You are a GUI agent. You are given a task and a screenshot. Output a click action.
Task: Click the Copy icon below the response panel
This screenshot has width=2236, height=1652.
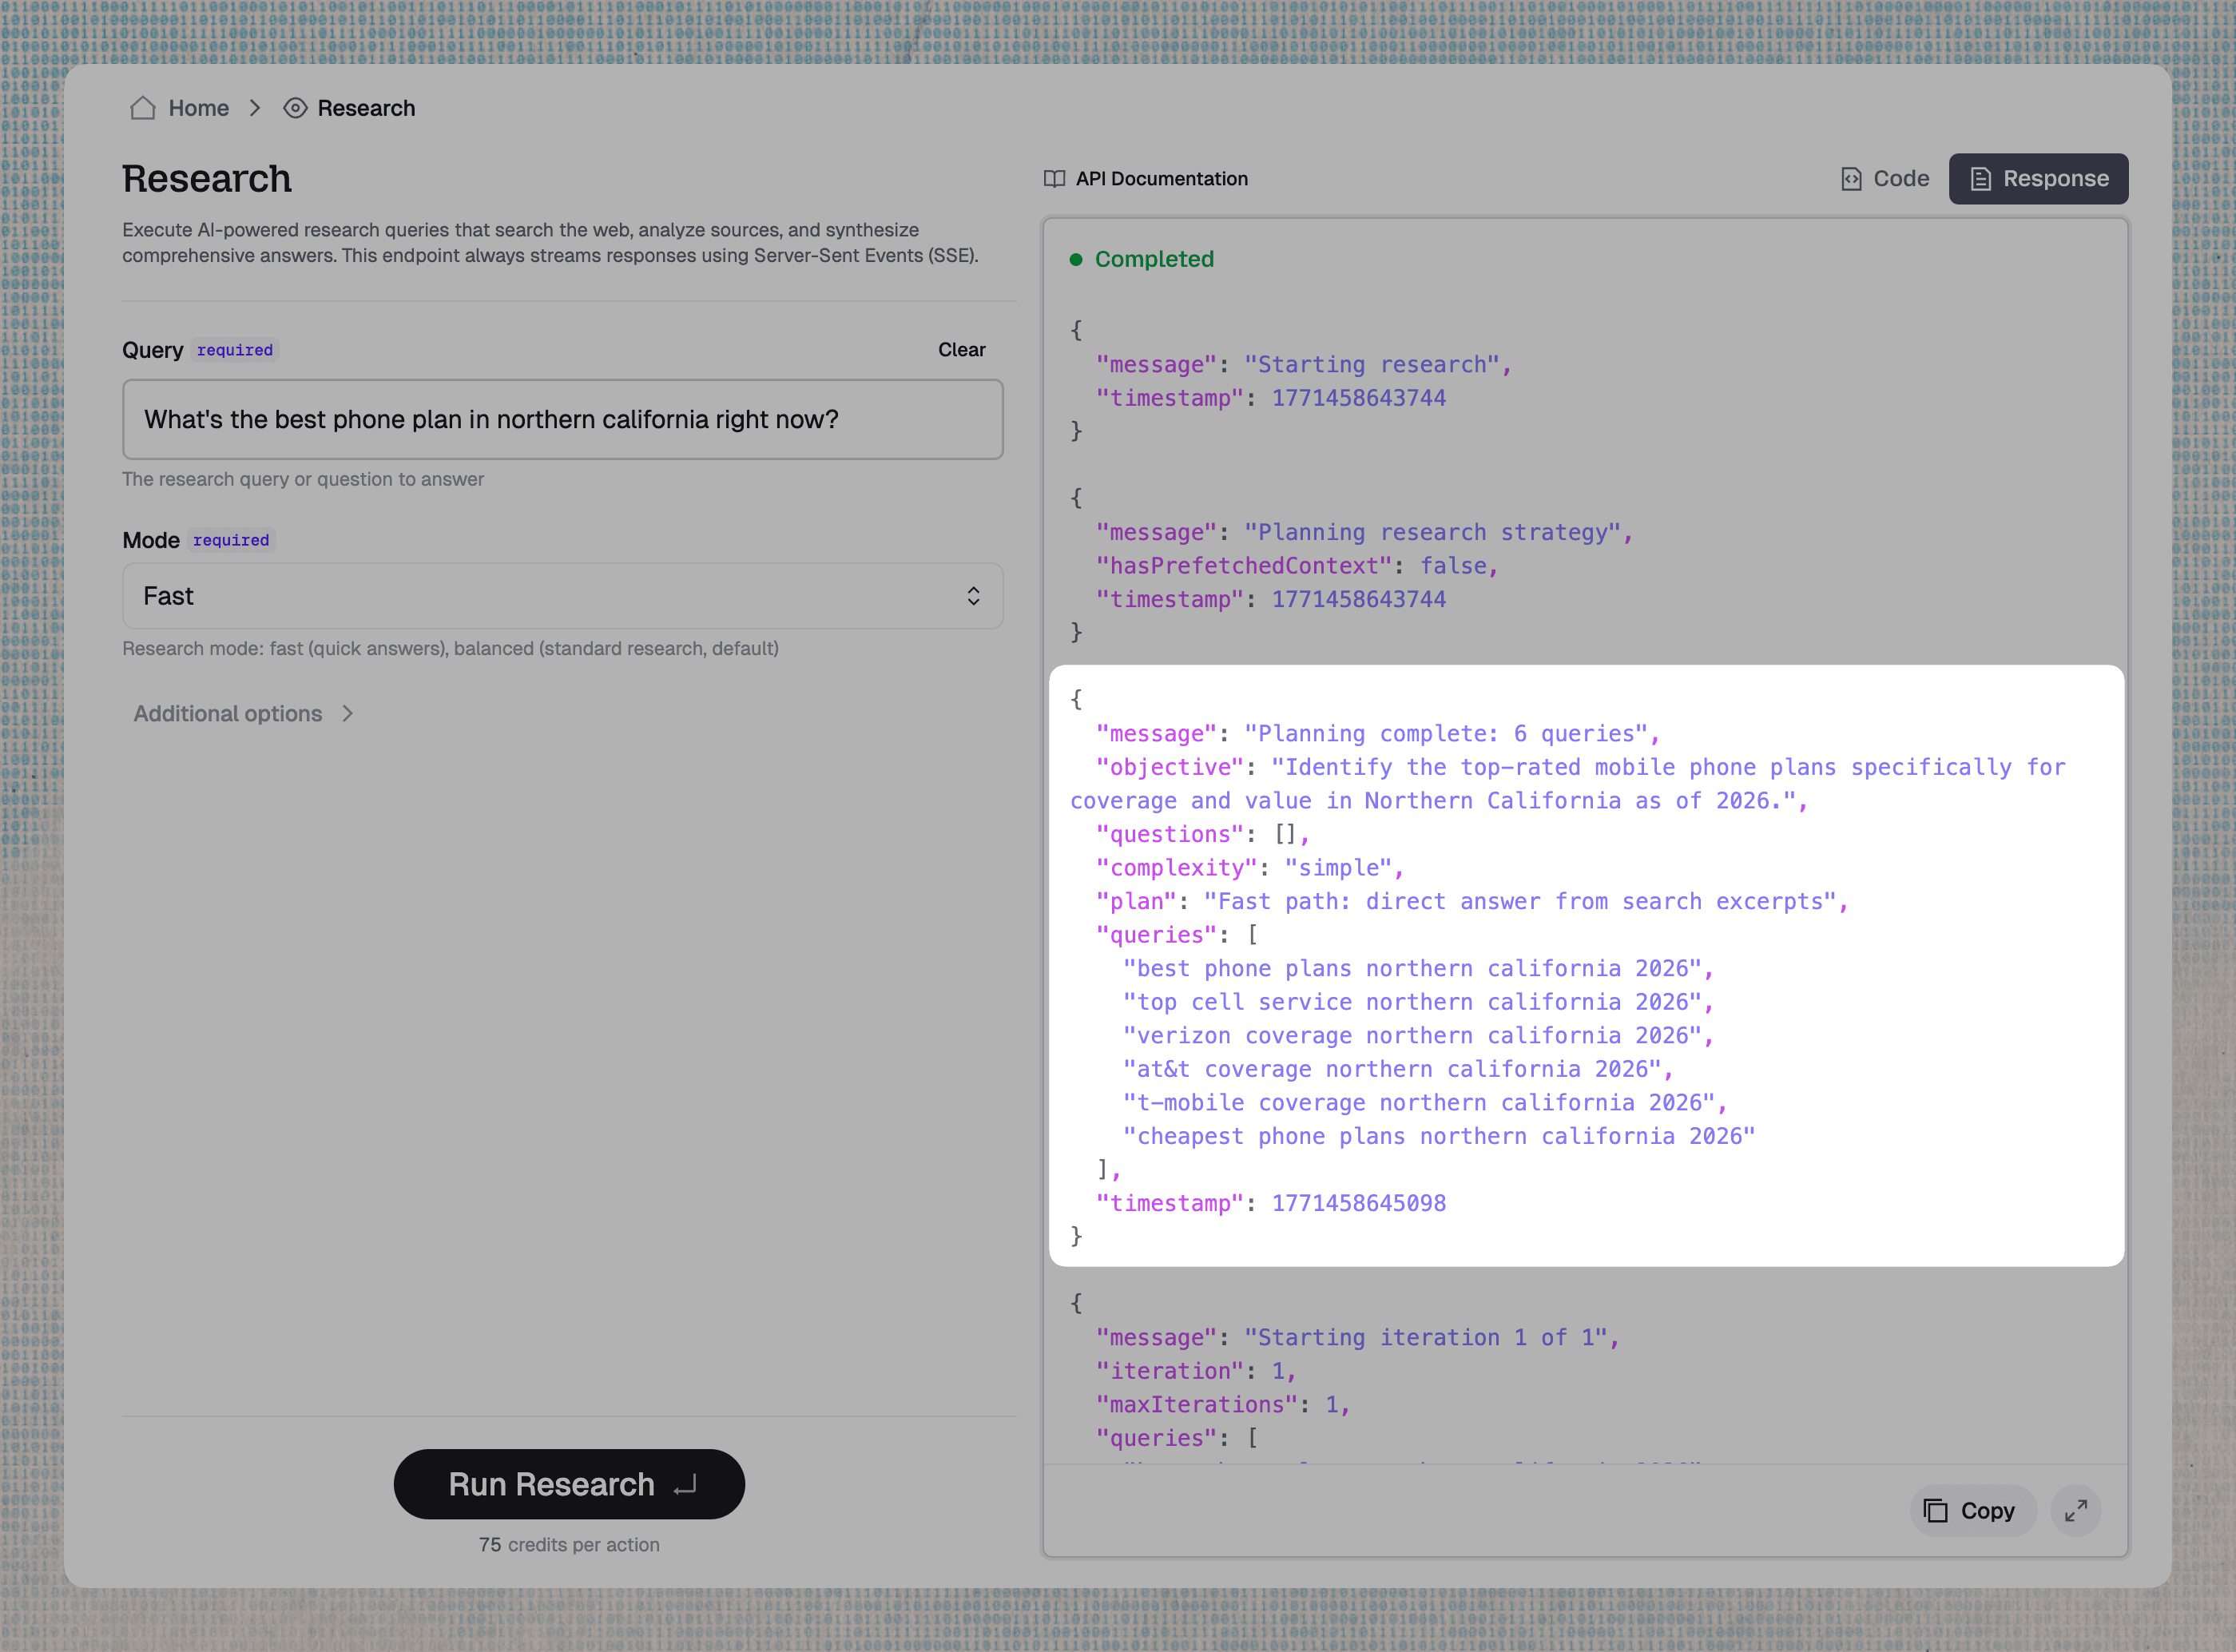click(x=1937, y=1511)
